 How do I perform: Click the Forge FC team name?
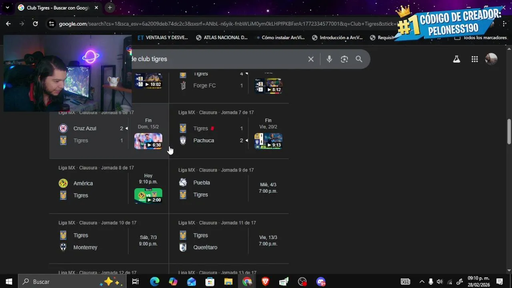point(204,86)
